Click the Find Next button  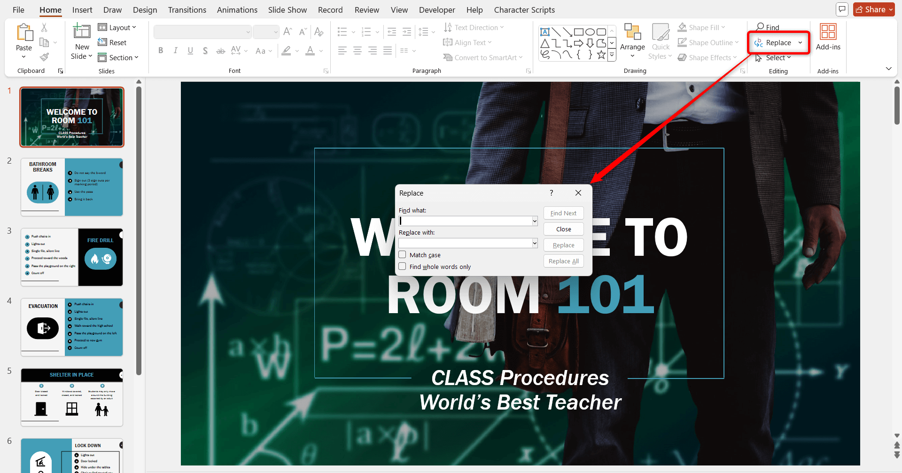[x=563, y=213]
